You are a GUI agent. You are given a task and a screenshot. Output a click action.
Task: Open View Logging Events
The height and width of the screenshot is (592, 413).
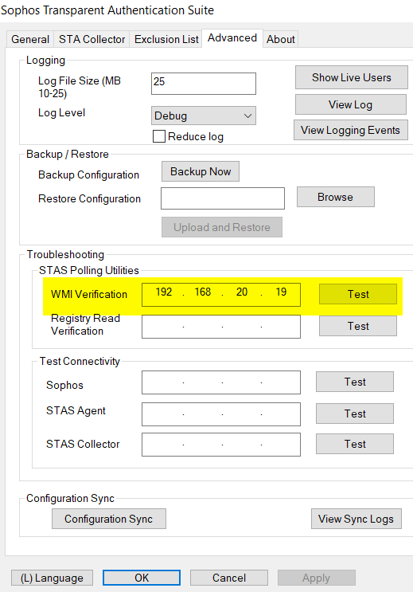click(x=350, y=130)
